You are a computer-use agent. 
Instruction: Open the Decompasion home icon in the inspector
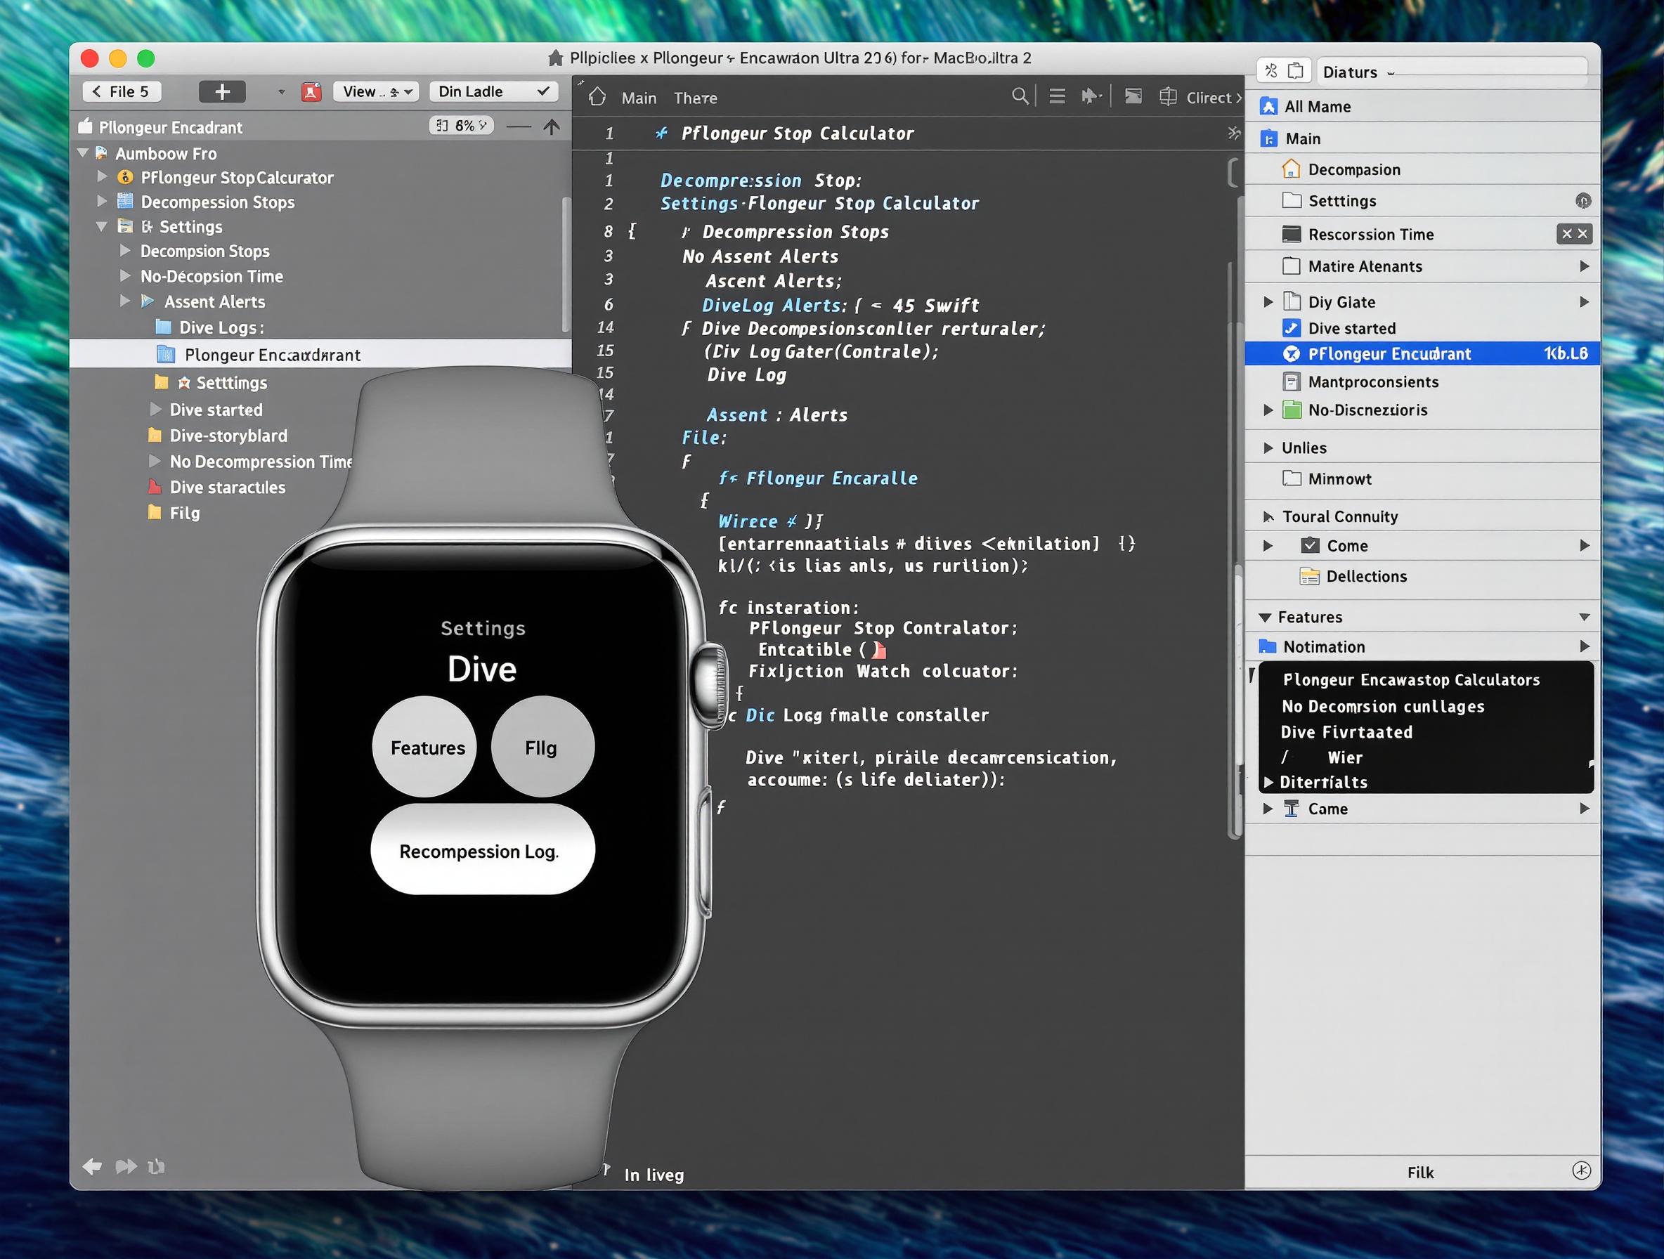tap(1292, 169)
